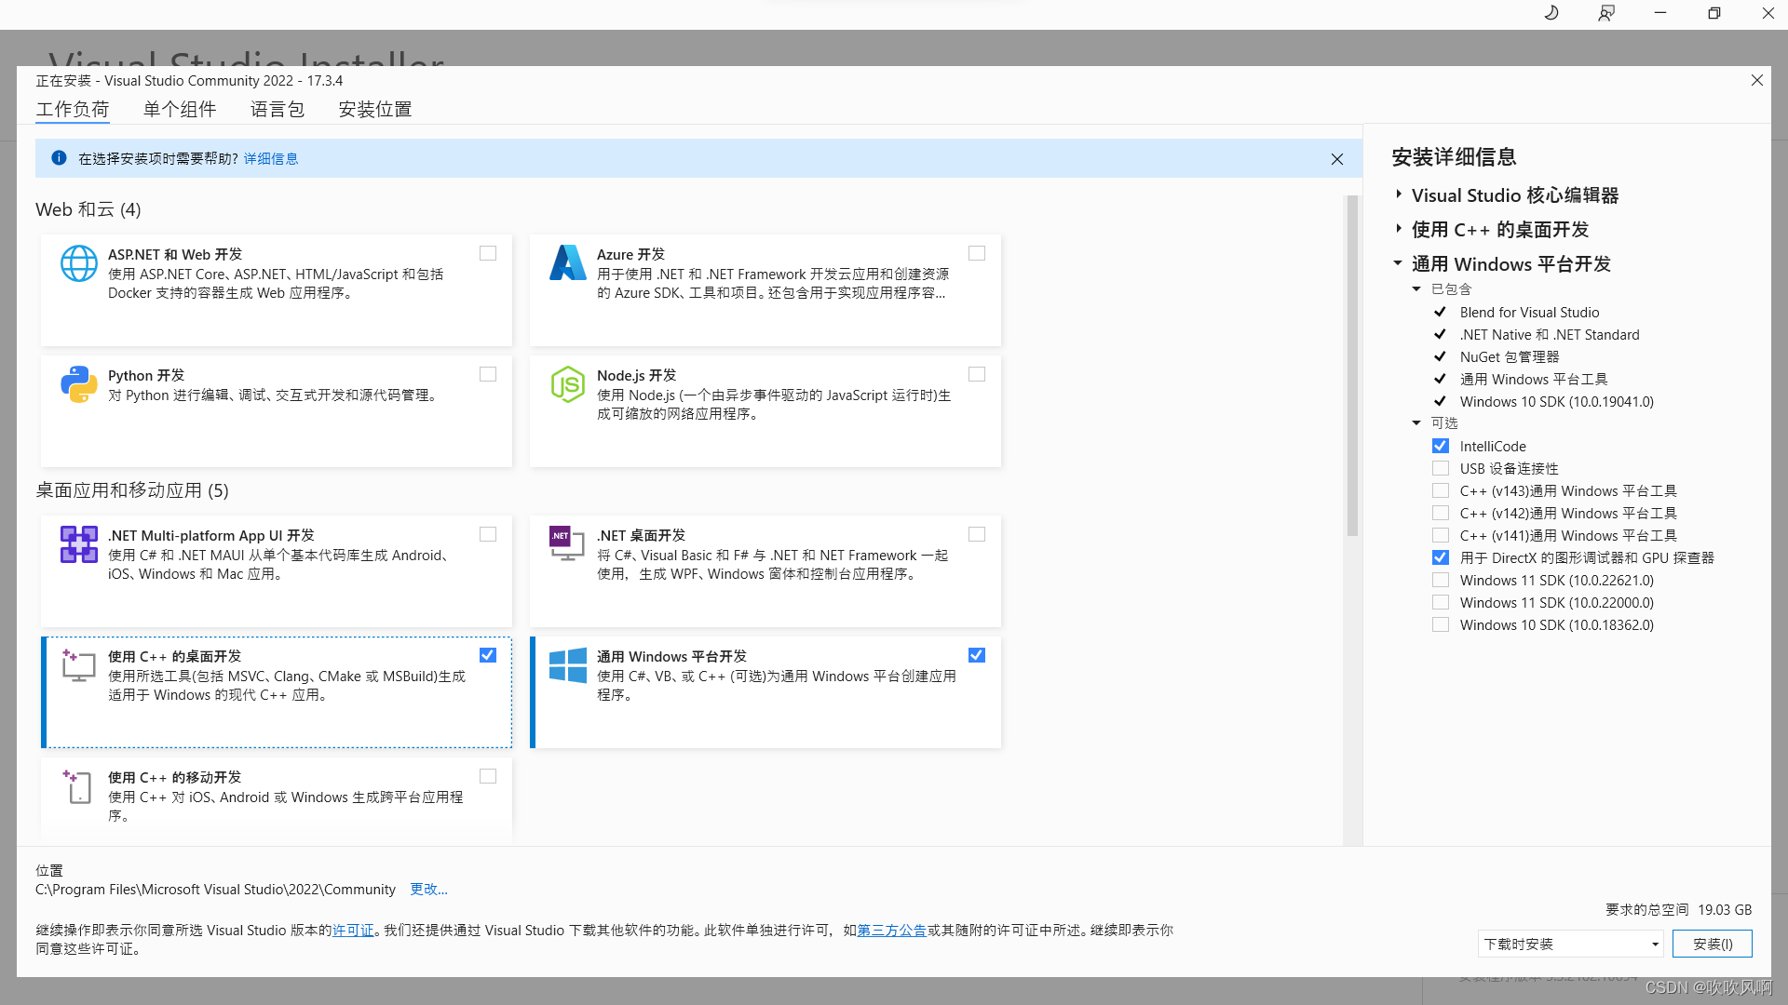The height and width of the screenshot is (1005, 1788).
Task: Check the Node.js 开发 workload
Action: click(977, 374)
